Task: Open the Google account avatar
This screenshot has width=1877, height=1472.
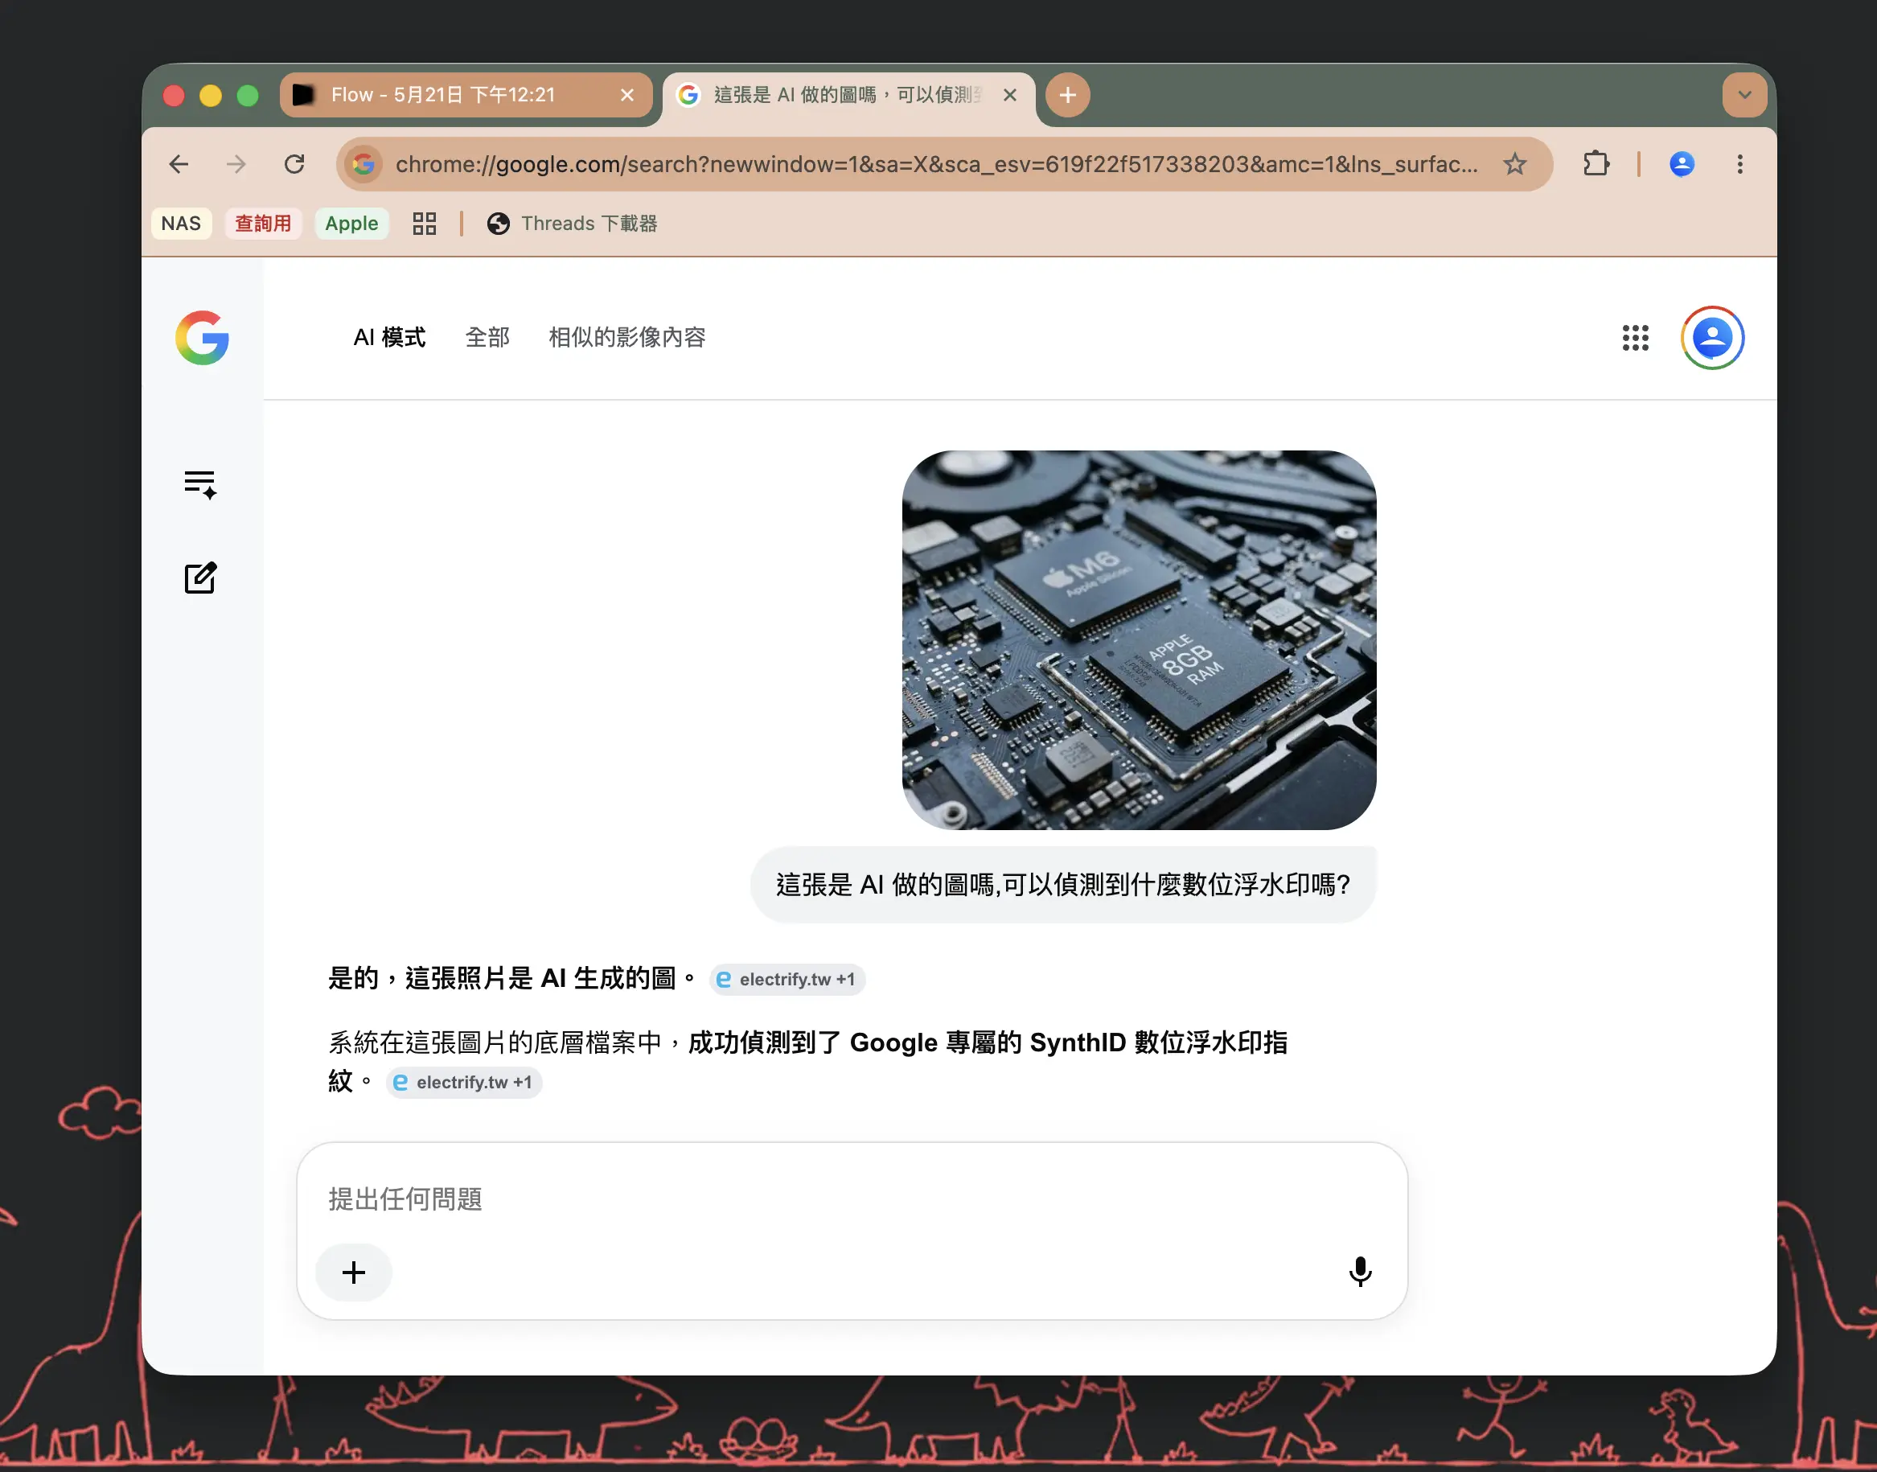Action: click(x=1712, y=338)
